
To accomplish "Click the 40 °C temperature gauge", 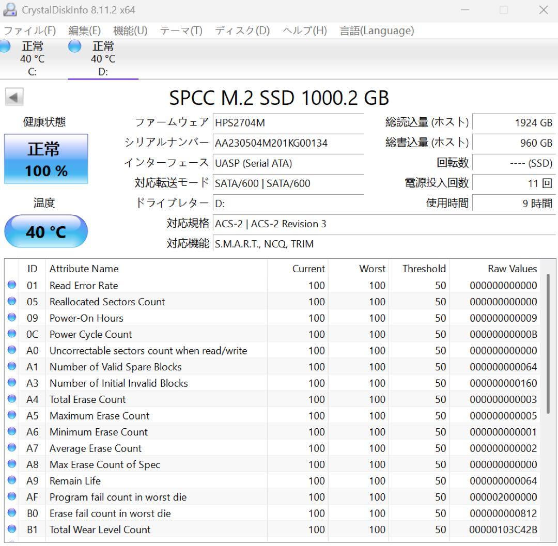I will point(46,231).
